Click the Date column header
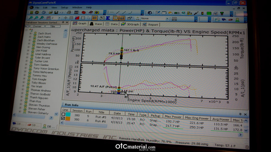The image size is (271, 152). (x=117, y=113)
